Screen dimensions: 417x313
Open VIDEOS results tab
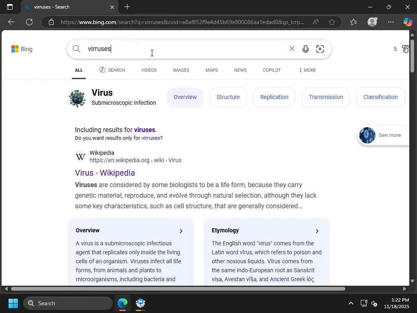click(x=149, y=70)
